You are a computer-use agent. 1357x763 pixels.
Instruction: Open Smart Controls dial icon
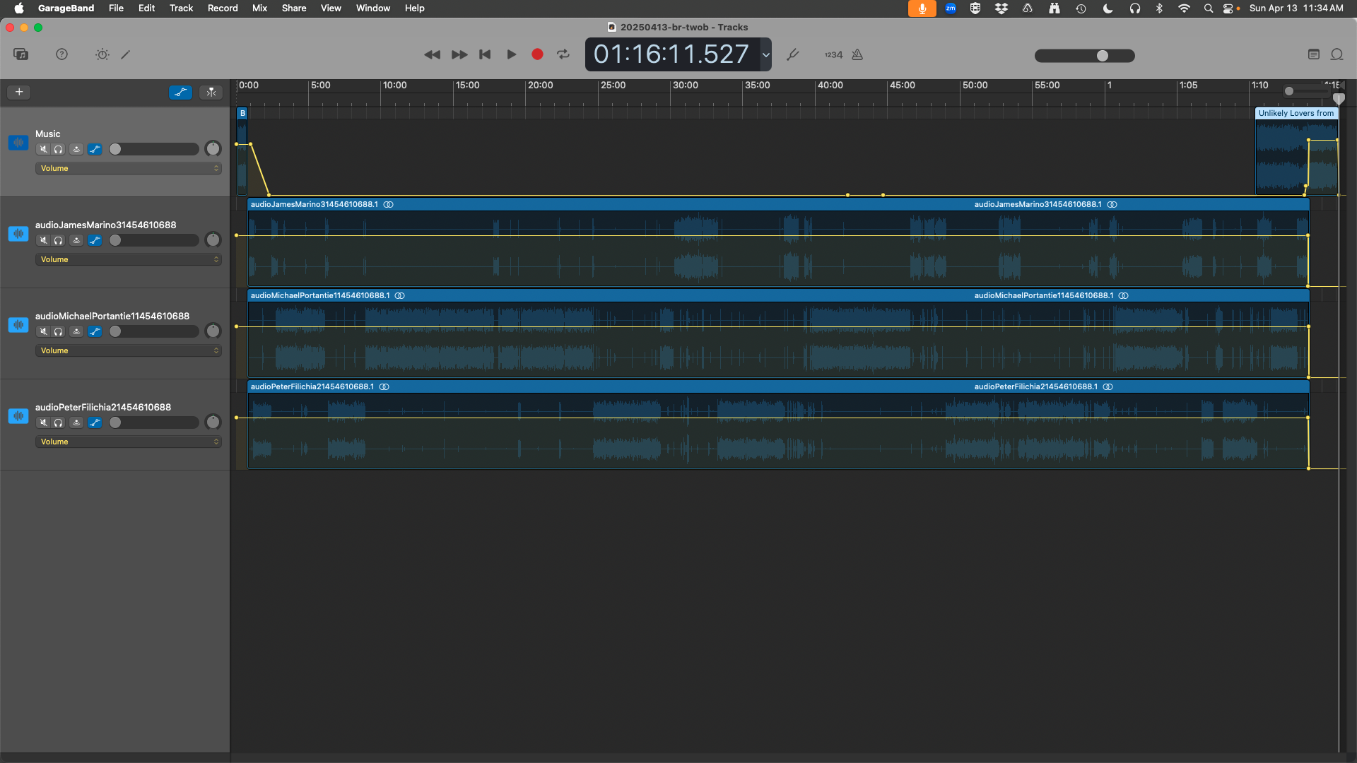102,54
